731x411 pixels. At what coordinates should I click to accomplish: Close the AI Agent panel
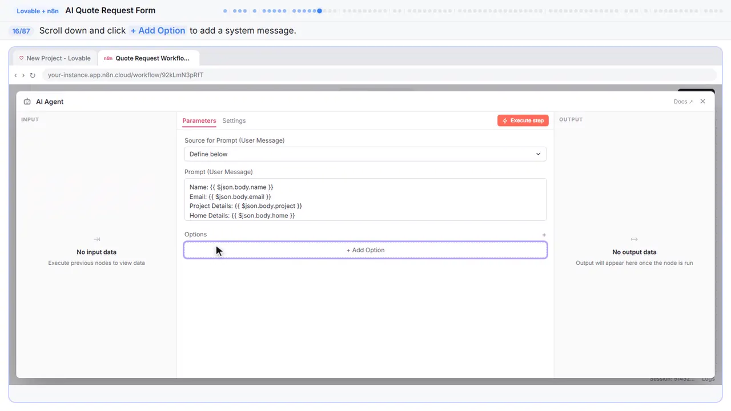(x=702, y=101)
